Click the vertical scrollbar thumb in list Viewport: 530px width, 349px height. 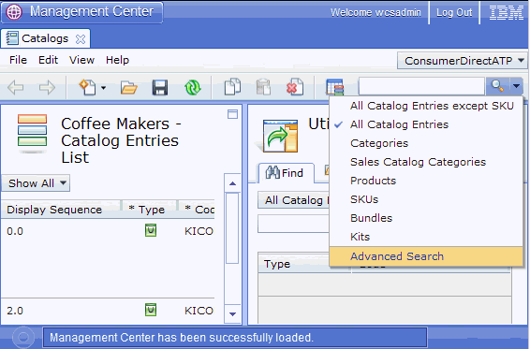(232, 228)
